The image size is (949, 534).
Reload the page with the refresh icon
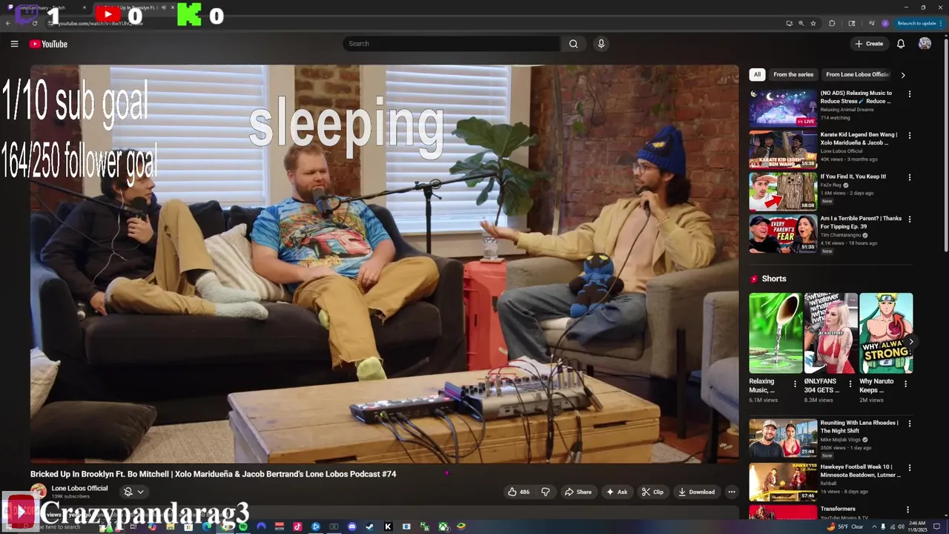pos(35,23)
